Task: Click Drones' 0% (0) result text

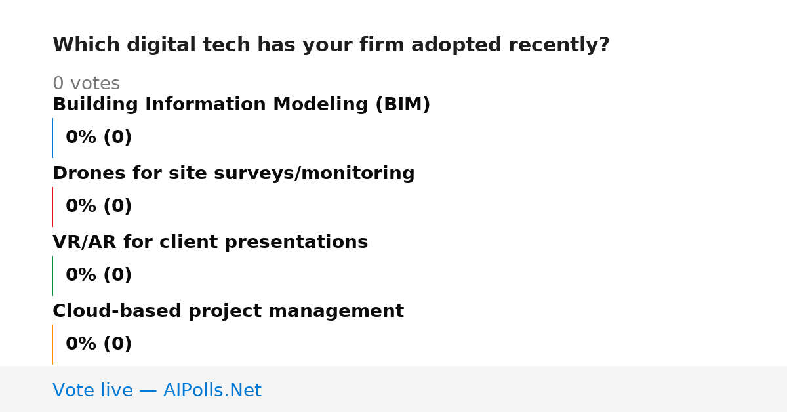Action: click(98, 207)
